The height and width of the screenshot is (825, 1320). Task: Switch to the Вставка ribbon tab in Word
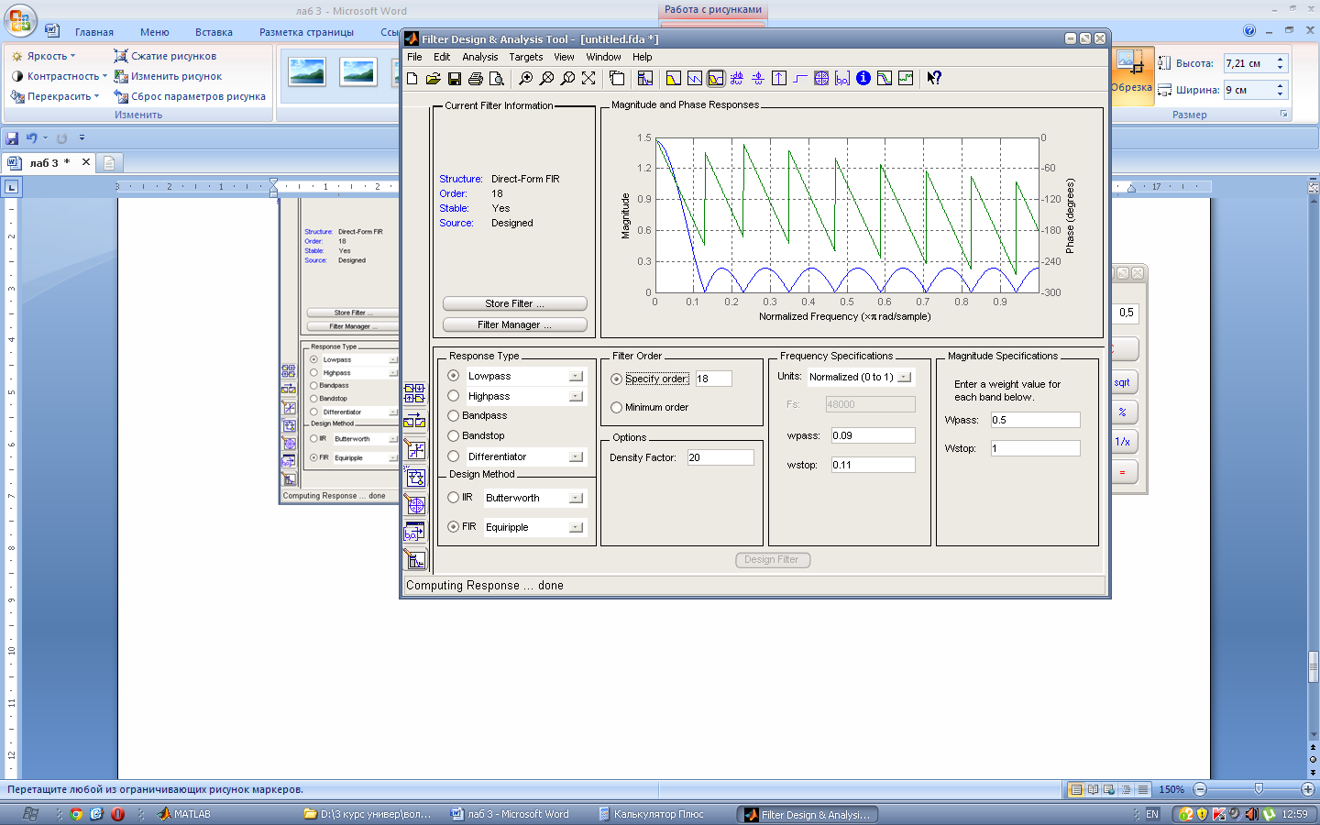(x=214, y=32)
